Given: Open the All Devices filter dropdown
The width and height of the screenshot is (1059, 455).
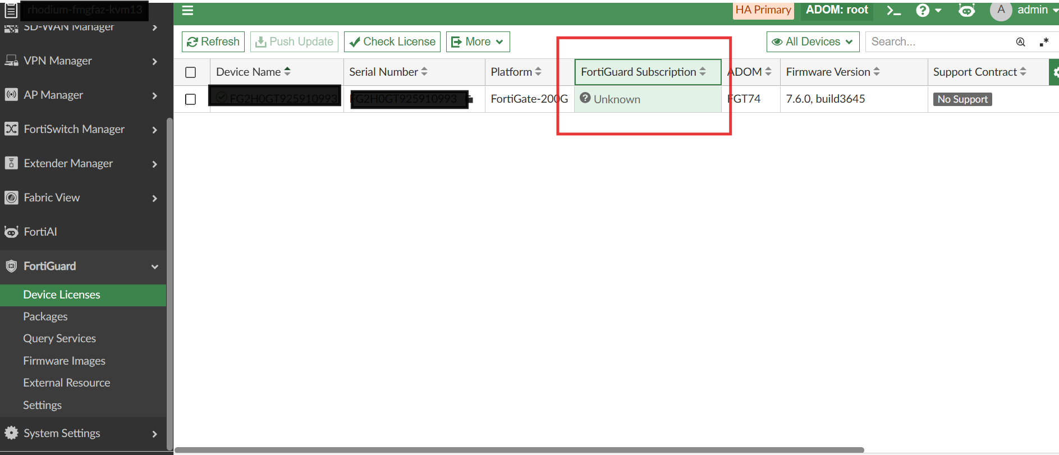Looking at the screenshot, I should pyautogui.click(x=813, y=42).
